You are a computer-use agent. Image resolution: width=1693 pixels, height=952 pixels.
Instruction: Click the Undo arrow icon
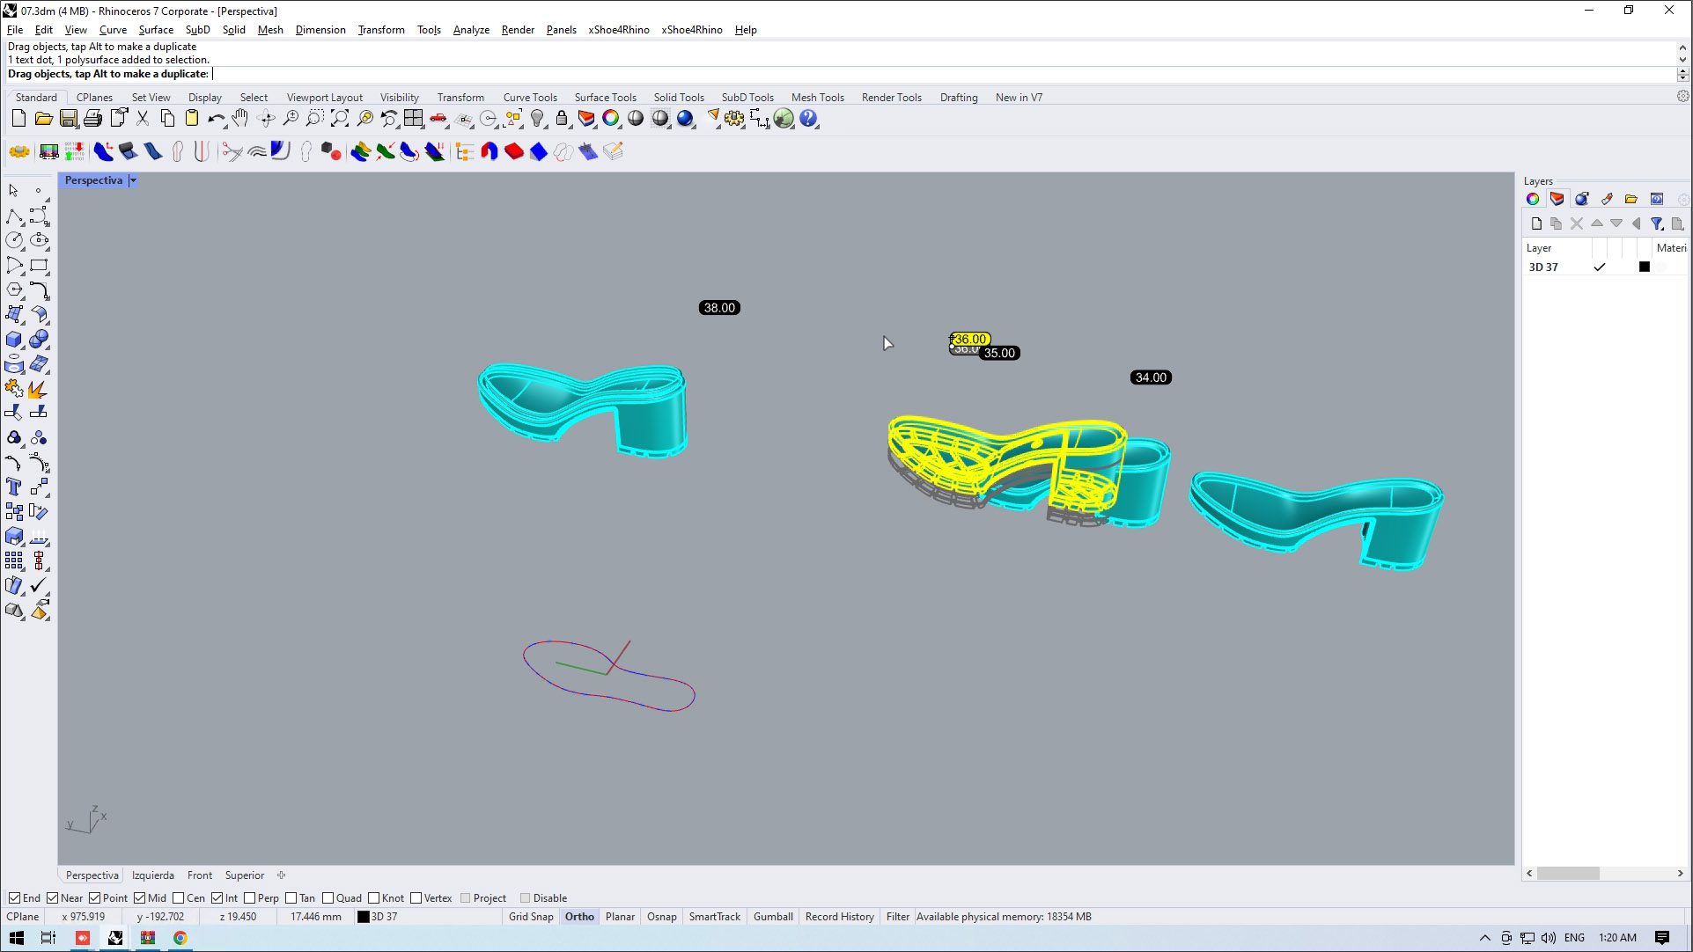[215, 119]
